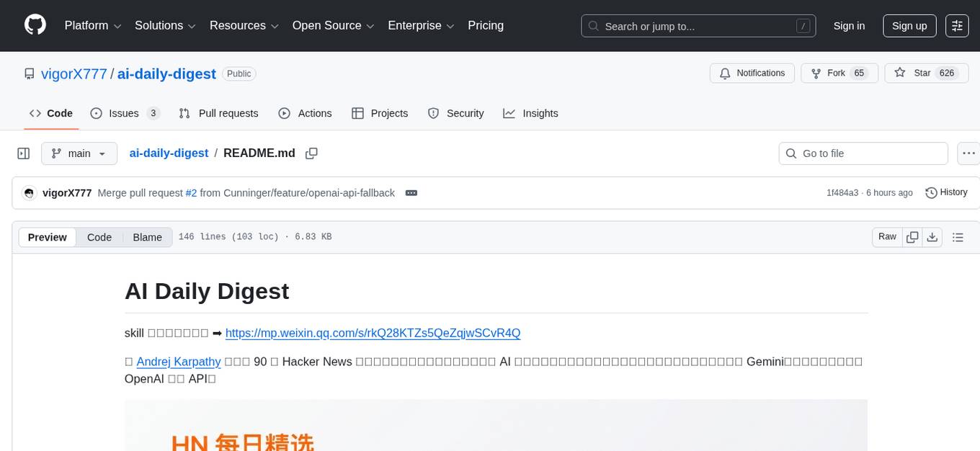Switch to the Code view of README
The width and height of the screenshot is (980, 451).
coord(99,237)
